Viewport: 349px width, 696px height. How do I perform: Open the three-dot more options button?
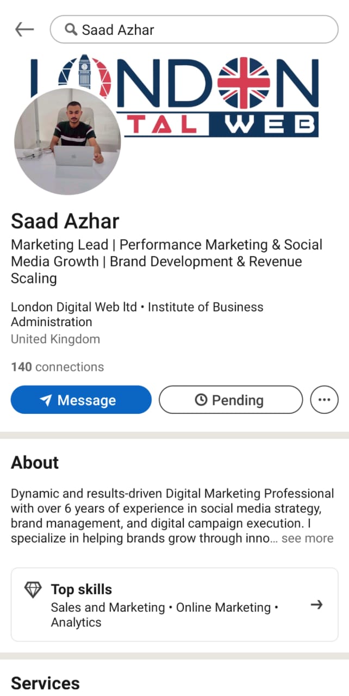tap(324, 400)
